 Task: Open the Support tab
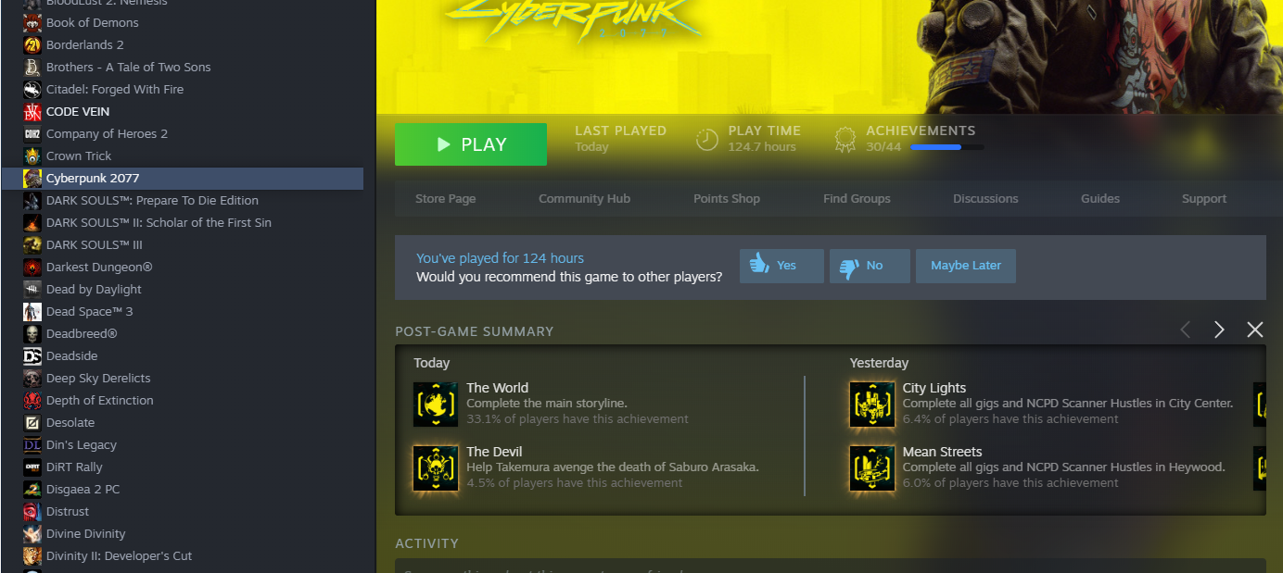(x=1204, y=199)
